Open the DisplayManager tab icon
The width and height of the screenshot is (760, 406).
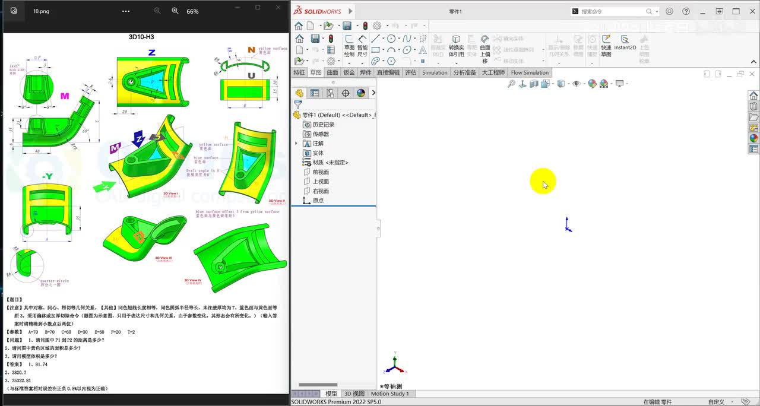[361, 93]
